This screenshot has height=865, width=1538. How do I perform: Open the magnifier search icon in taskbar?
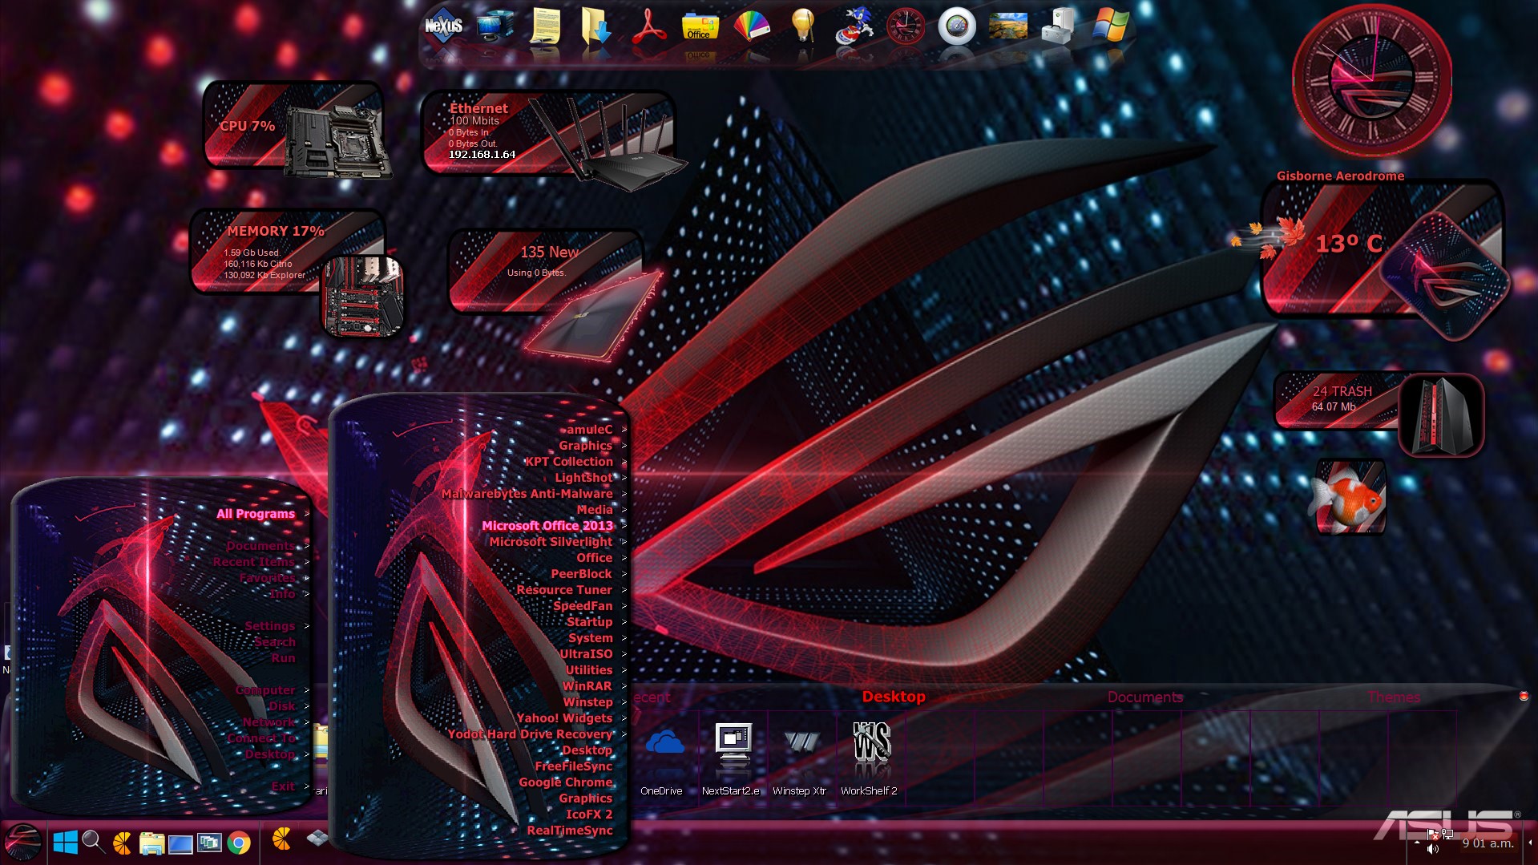[93, 842]
